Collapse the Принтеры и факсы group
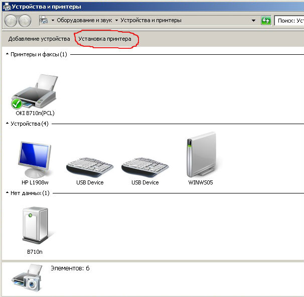This screenshot has width=304, height=297. pos(7,54)
